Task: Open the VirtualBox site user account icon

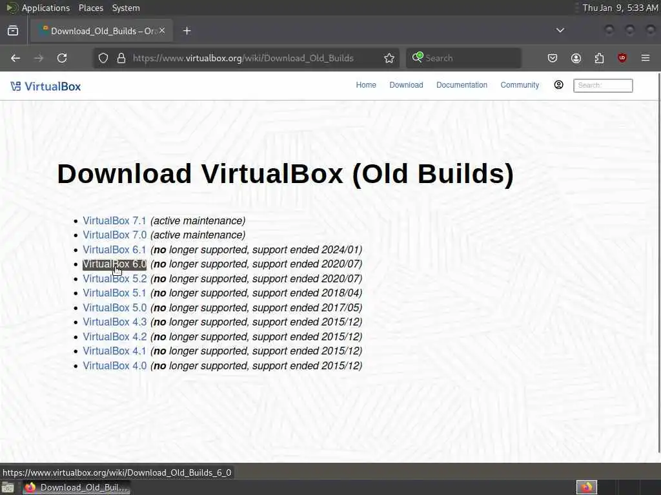Action: (558, 85)
